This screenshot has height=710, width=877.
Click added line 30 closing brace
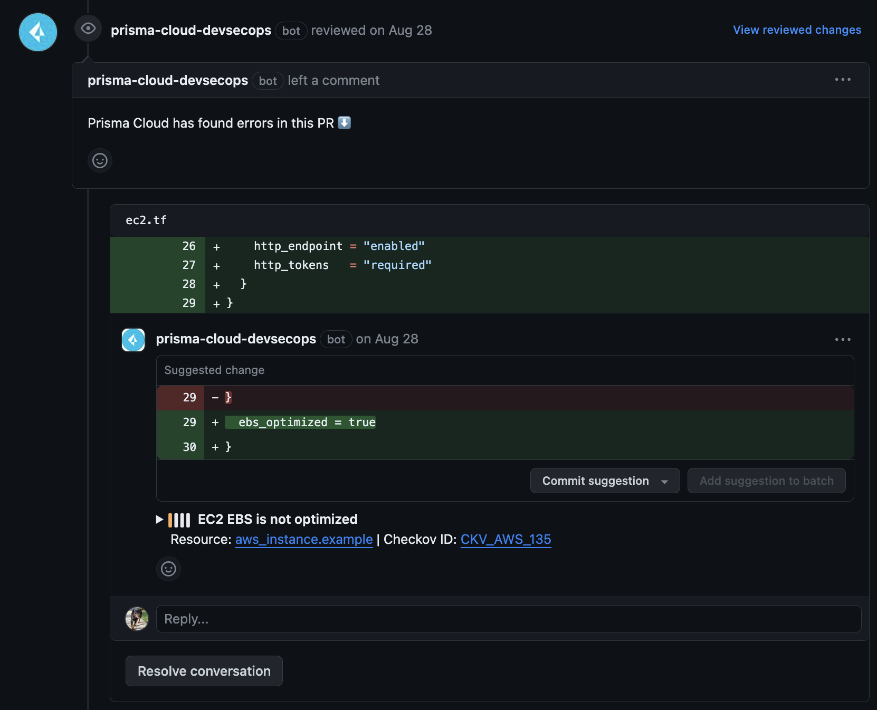pos(505,447)
